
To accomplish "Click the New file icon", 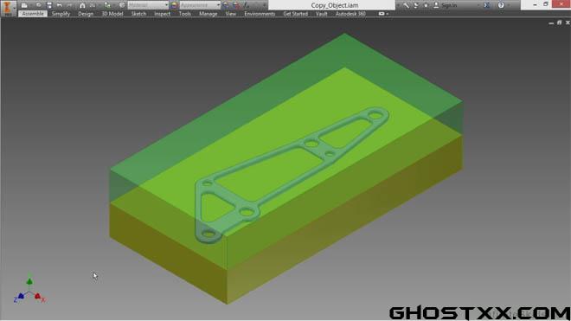I will [24, 5].
